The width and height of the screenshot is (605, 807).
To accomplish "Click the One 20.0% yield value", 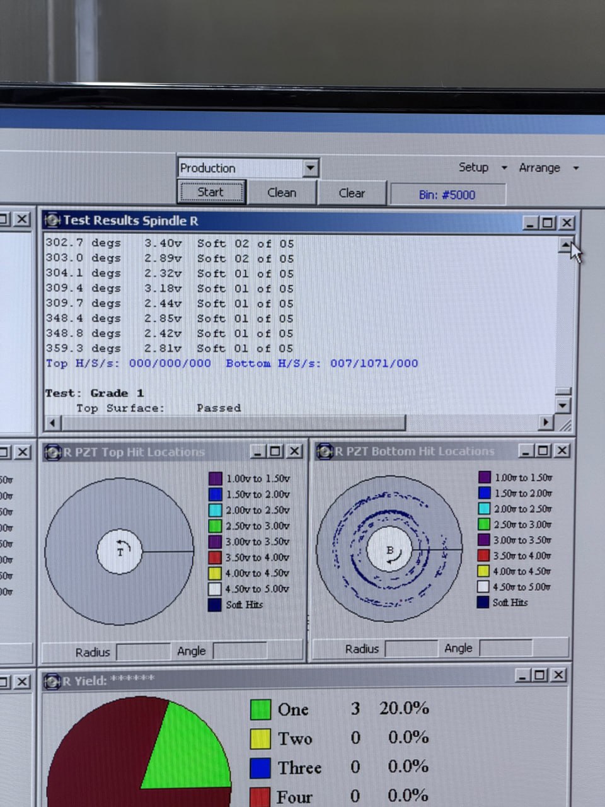I will [x=404, y=709].
